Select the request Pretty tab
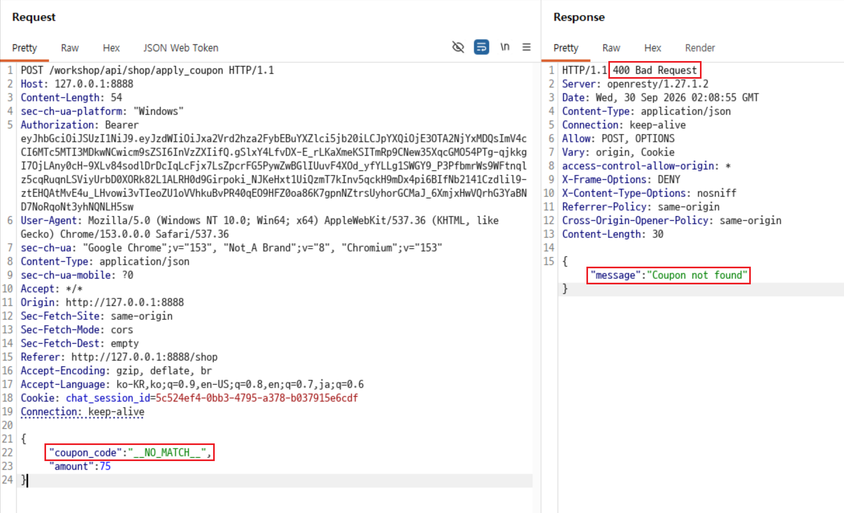 click(x=25, y=48)
